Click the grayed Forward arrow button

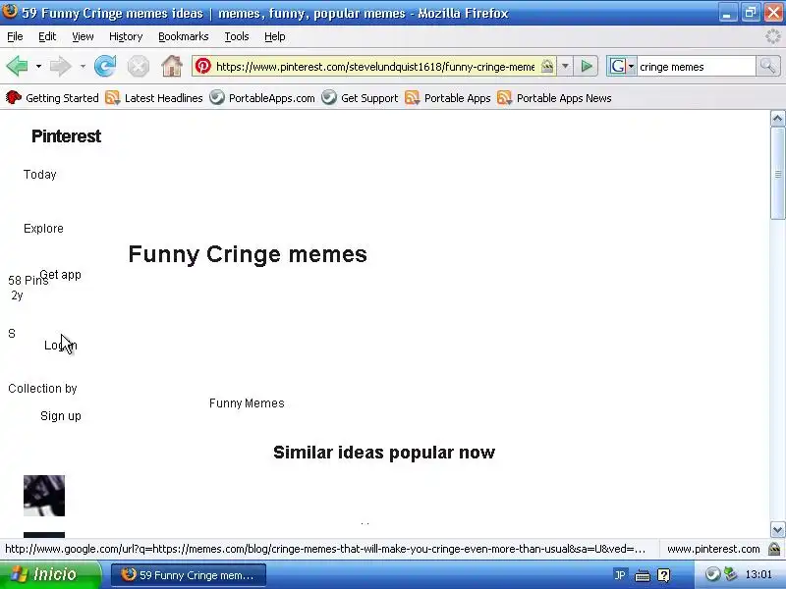[61, 66]
